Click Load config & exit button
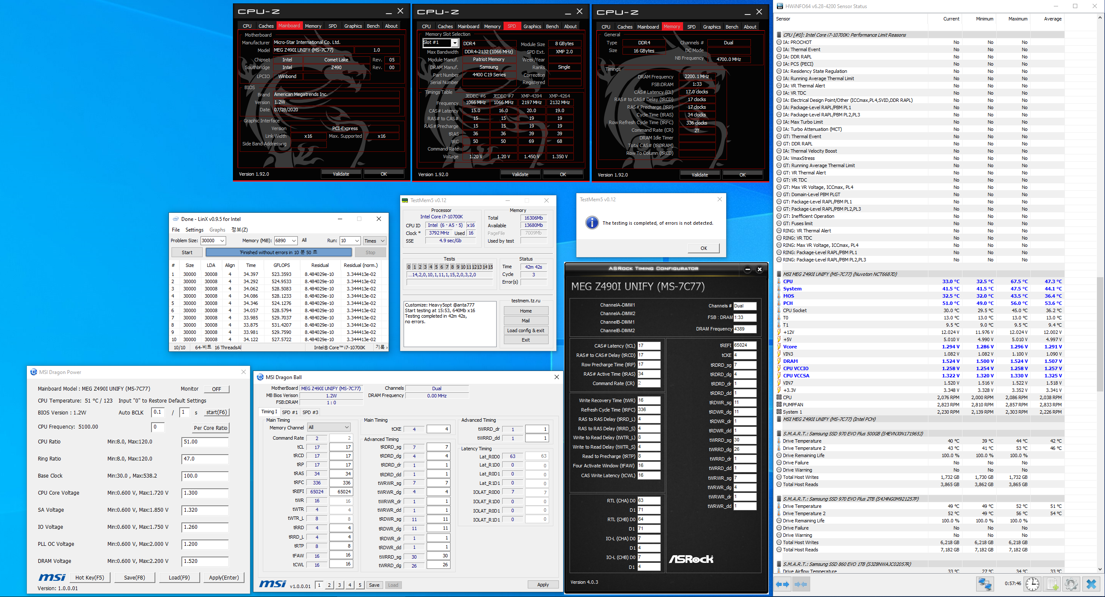 [x=526, y=330]
